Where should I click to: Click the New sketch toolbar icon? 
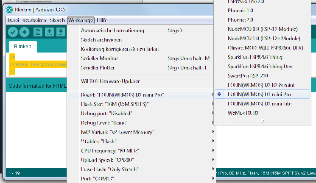(x=38, y=32)
